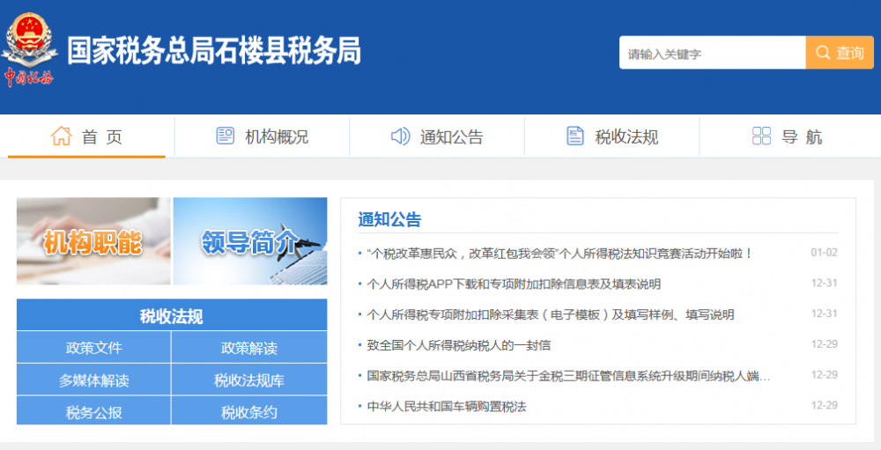The width and height of the screenshot is (881, 450).
Task: Select 政策解读 in 税收法规 panel
Action: point(249,348)
